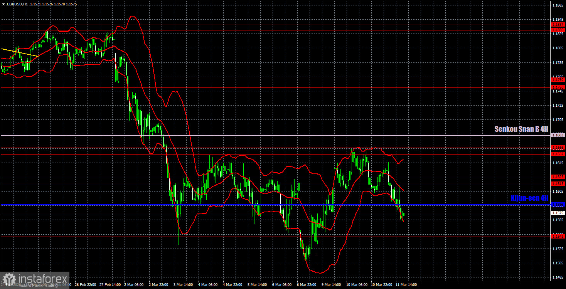Screen dimensions: 566x289
Task: Click the 1.1865 price axis value
Action: 558,5
